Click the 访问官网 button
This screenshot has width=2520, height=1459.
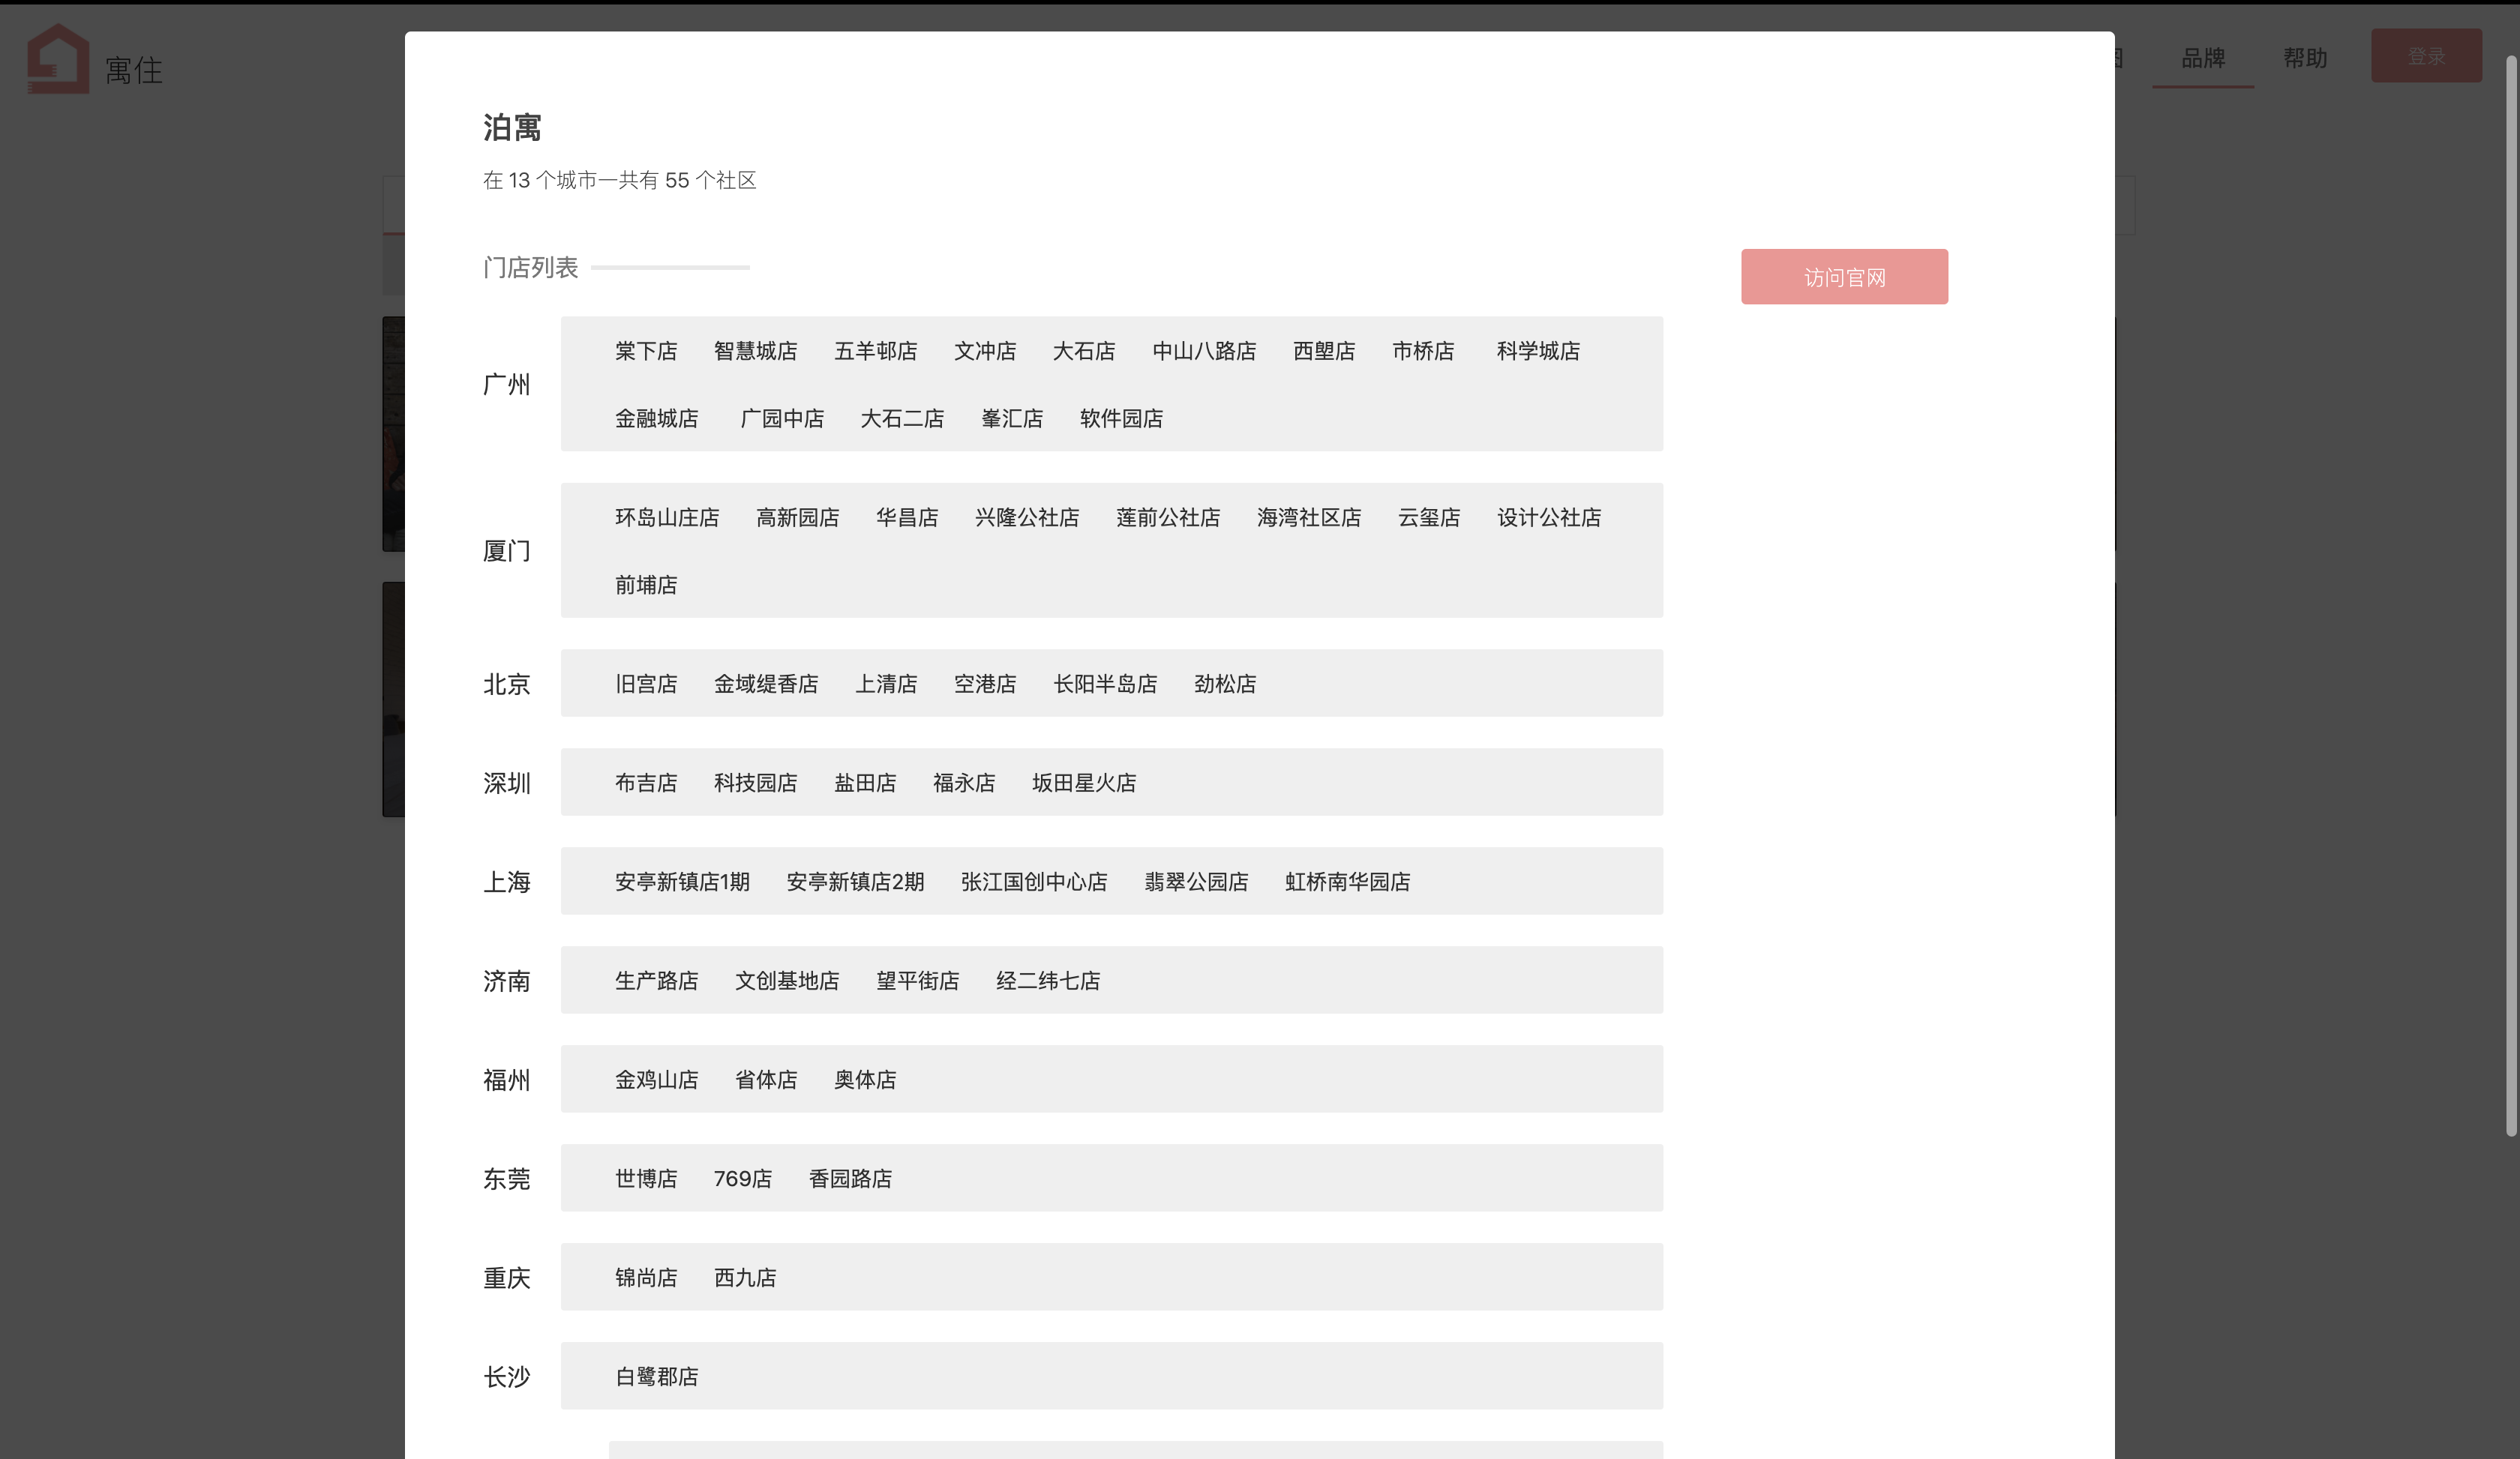[1843, 277]
